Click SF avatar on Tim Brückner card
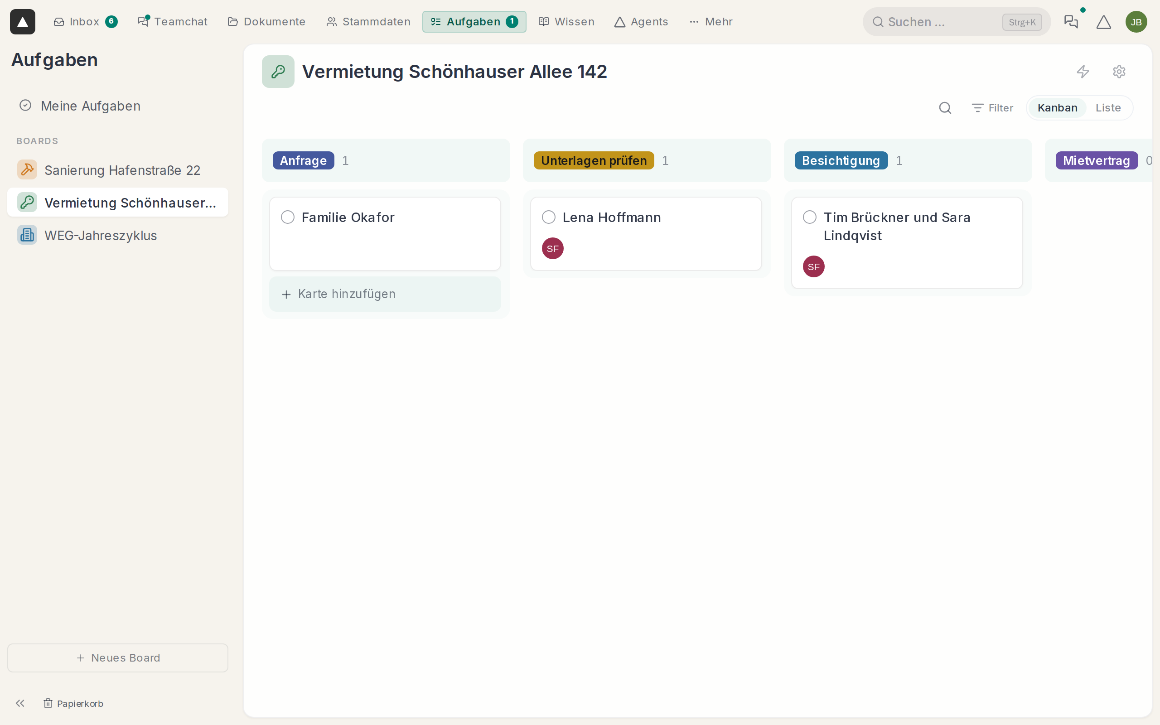The width and height of the screenshot is (1160, 725). coord(813,266)
